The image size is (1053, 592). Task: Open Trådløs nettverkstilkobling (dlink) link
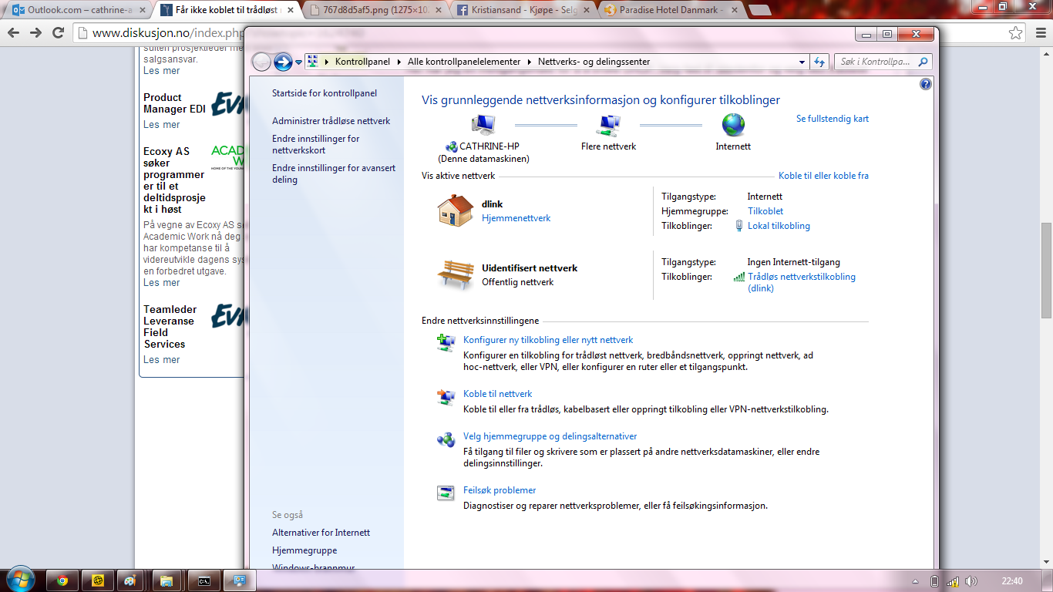point(802,282)
